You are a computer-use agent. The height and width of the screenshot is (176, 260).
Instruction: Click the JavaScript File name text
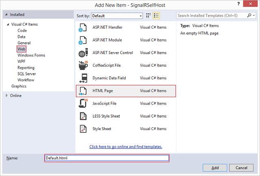pyautogui.click(x=104, y=104)
